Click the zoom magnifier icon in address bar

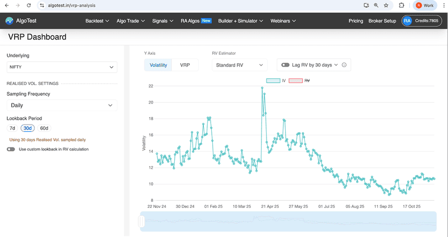click(376, 5)
